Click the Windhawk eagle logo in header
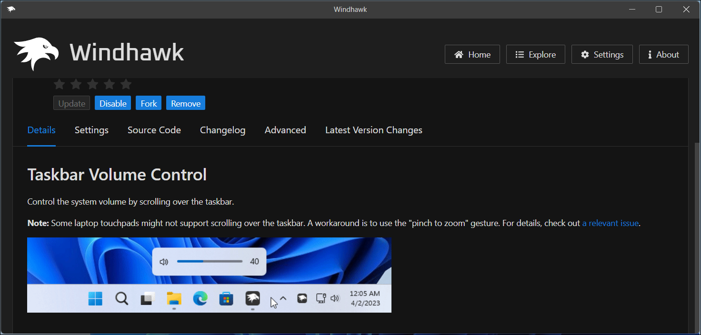The height and width of the screenshot is (335, 701). click(36, 53)
